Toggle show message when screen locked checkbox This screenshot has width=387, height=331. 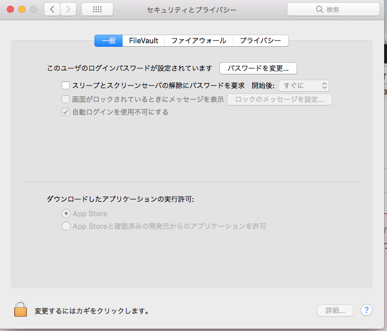tap(66, 99)
